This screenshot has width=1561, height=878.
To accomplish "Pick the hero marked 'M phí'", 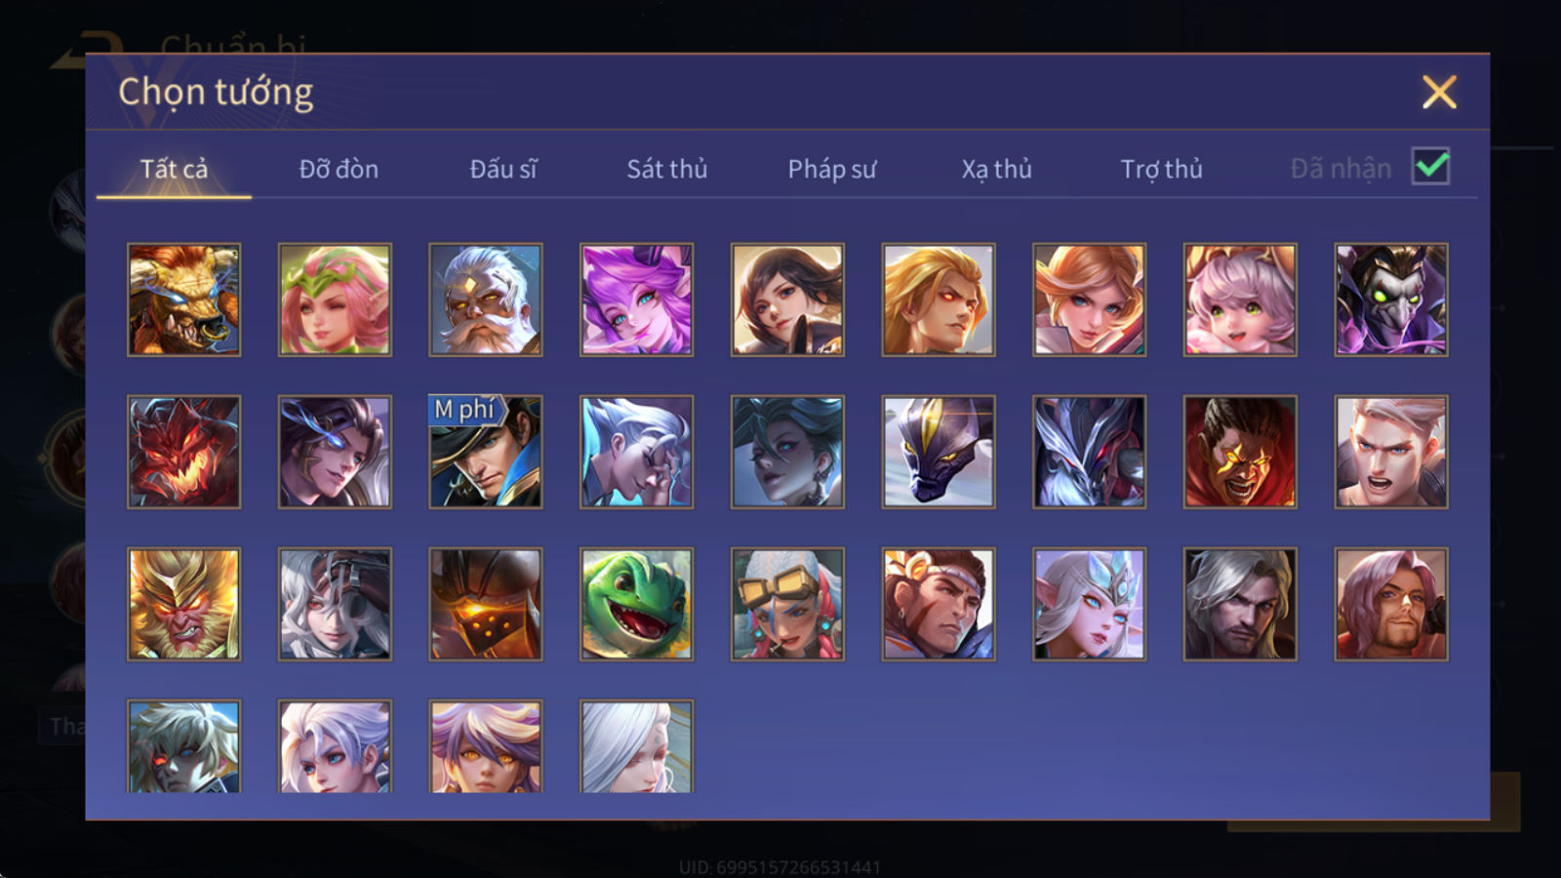I will coord(485,452).
